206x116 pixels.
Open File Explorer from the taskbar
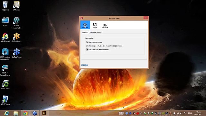pos(16,113)
